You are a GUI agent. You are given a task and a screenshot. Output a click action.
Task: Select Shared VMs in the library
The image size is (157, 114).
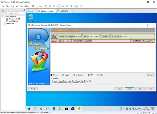coord(10,24)
